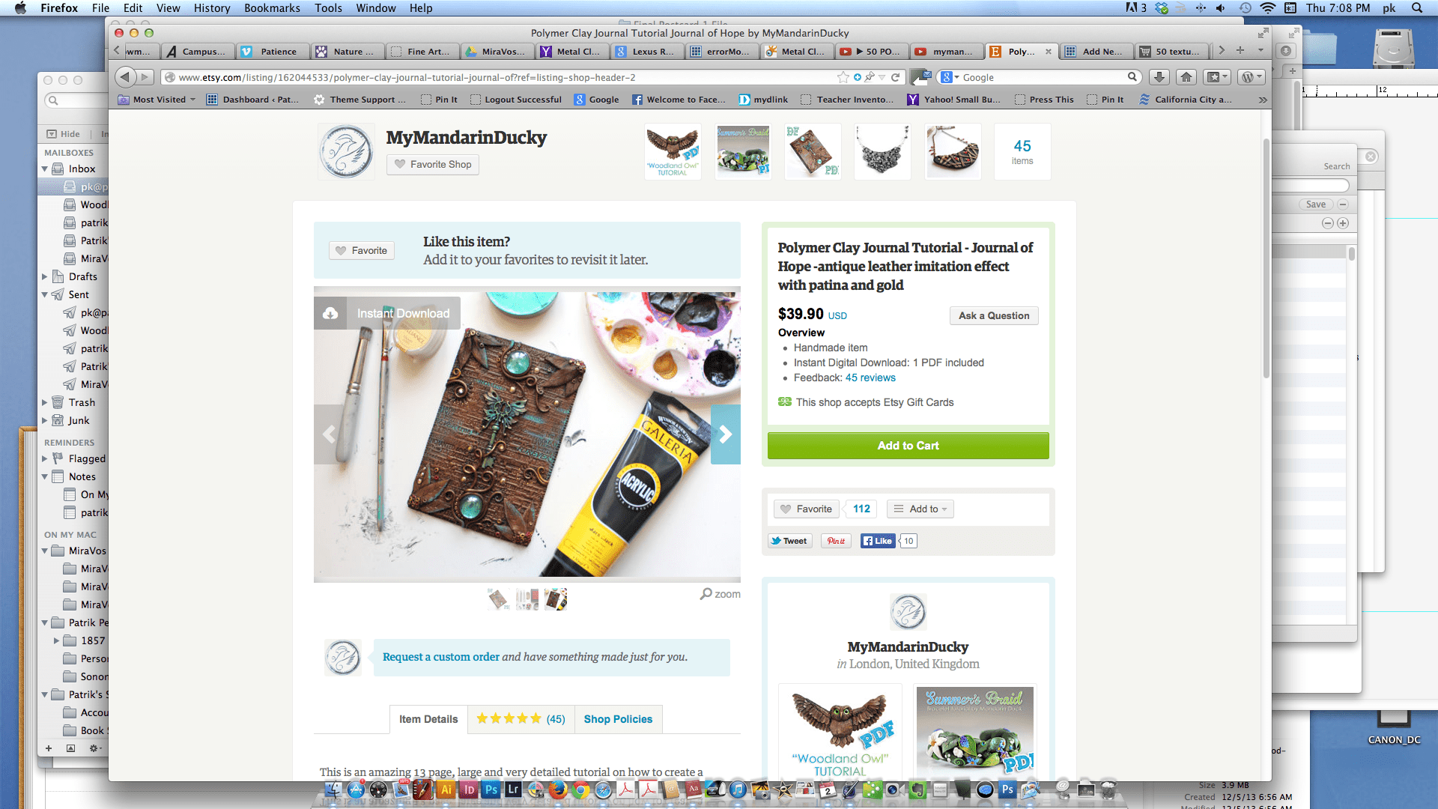Switch to the Shop Policies tab

tap(618, 719)
